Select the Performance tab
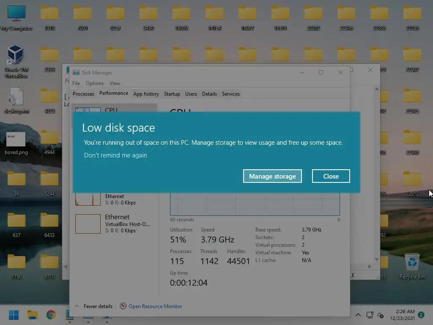Screen dimensions: 433x325 114,93
